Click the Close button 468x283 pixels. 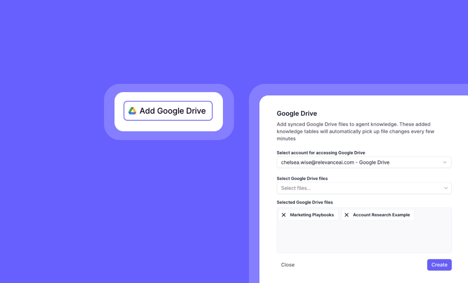coord(288,265)
